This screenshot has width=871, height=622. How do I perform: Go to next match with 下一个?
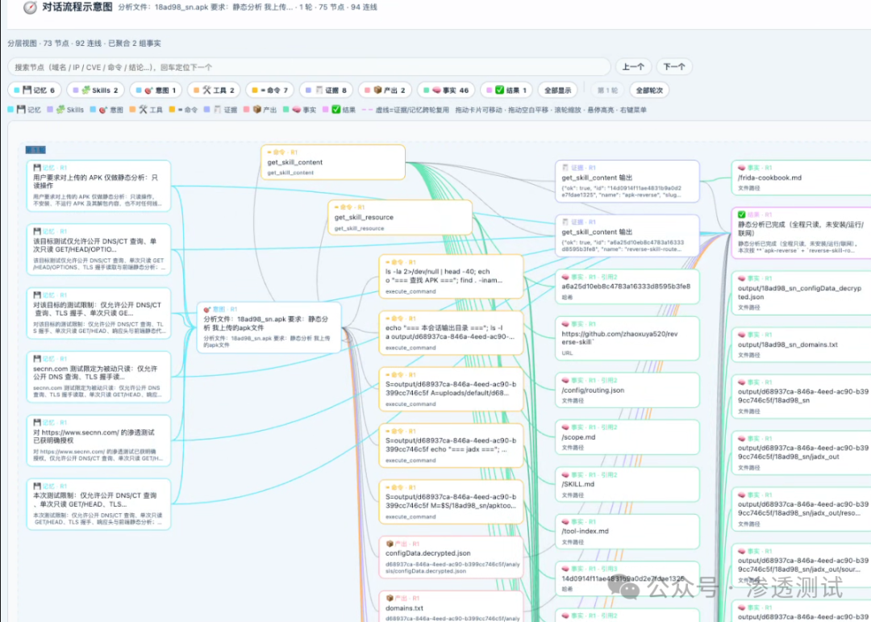[x=673, y=67]
